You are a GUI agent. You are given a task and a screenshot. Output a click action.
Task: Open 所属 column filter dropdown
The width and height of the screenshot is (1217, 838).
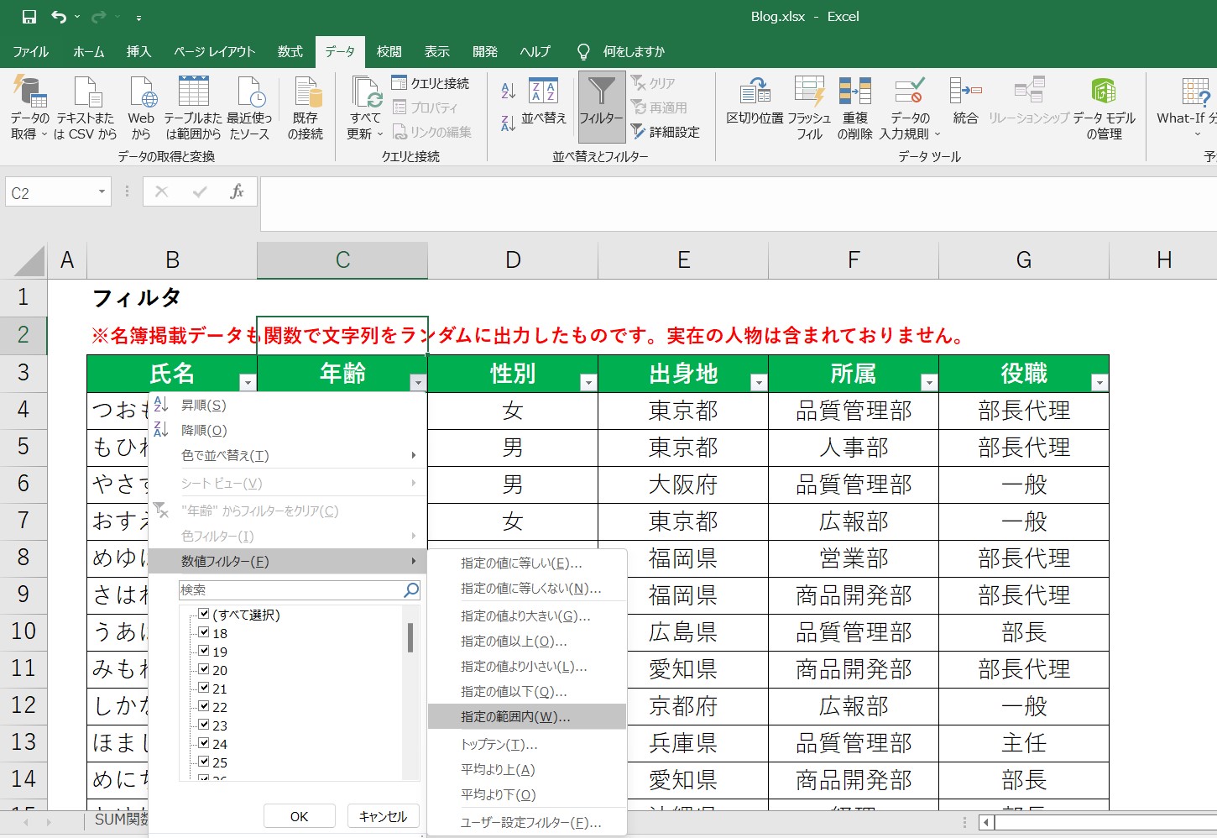pyautogui.click(x=929, y=382)
